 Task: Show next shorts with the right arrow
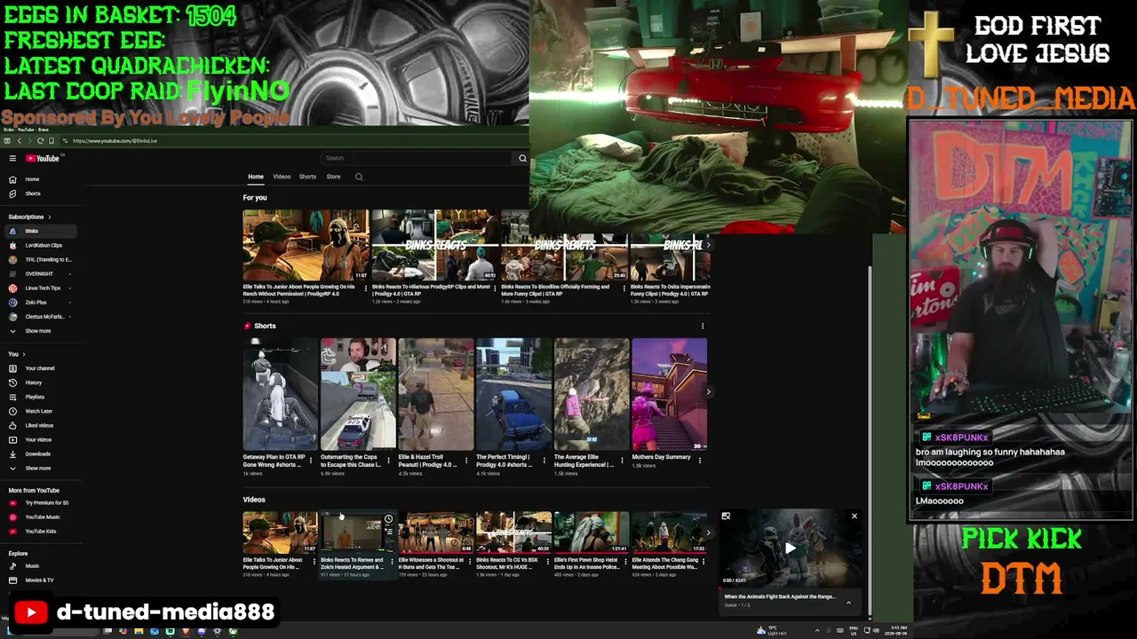(708, 391)
